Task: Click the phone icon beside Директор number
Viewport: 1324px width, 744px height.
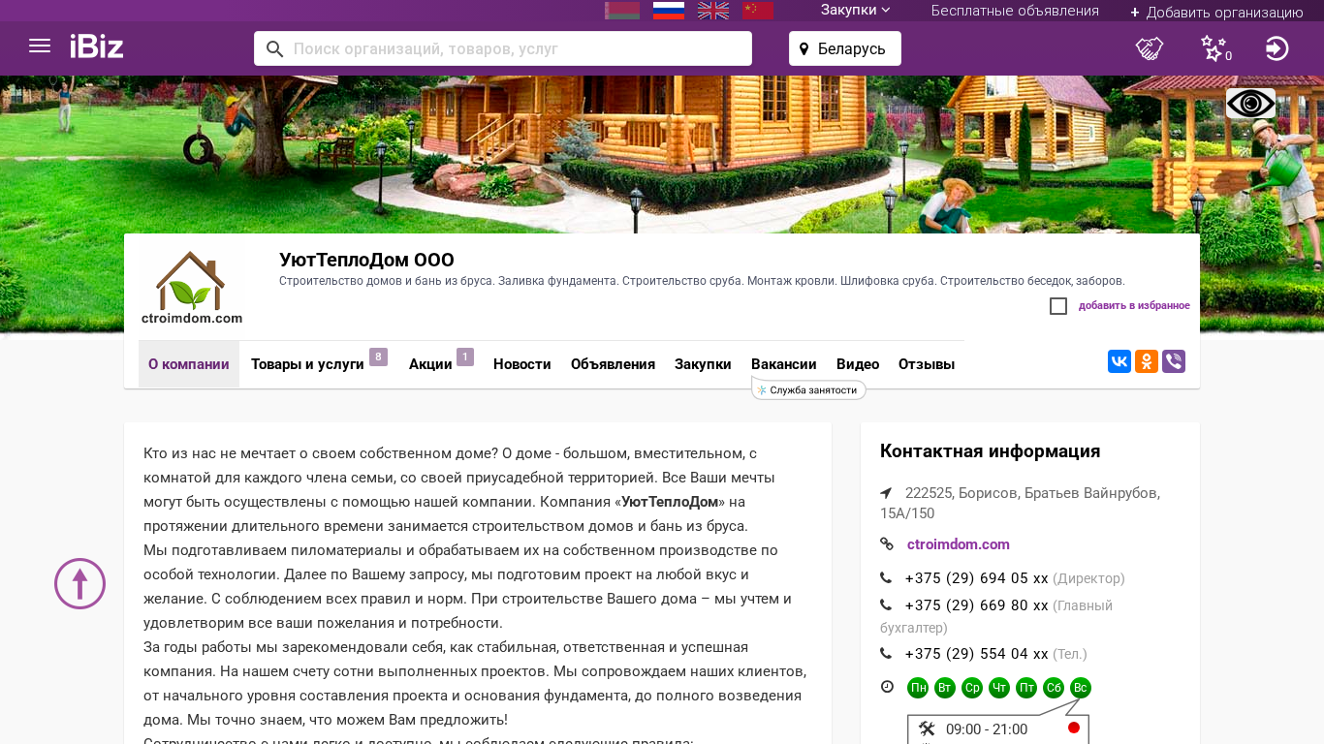Action: point(886,578)
